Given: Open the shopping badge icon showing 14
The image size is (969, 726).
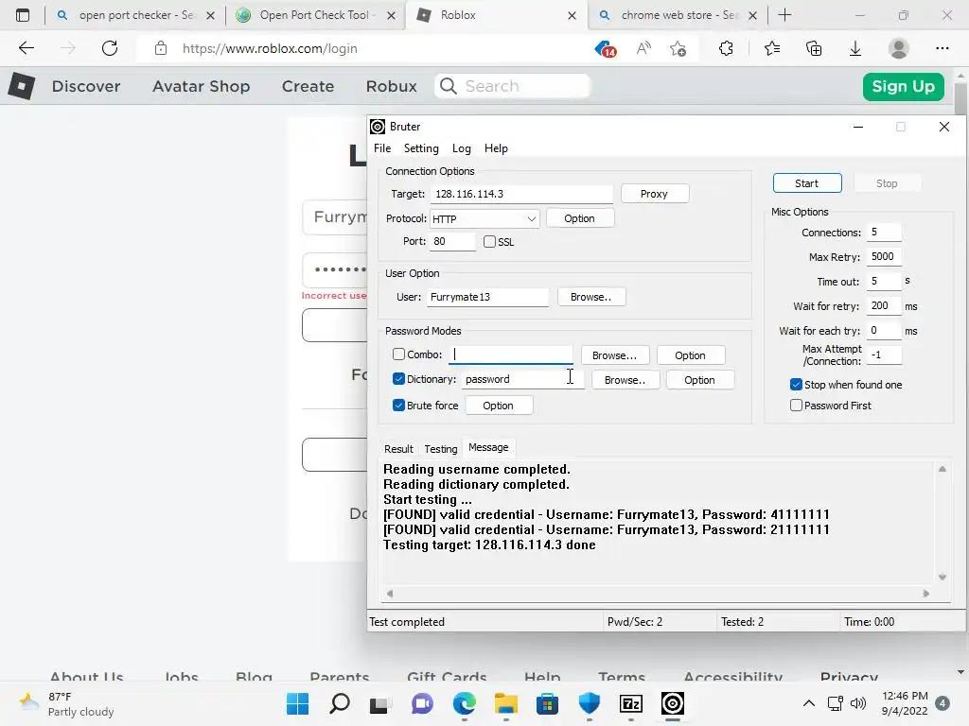Looking at the screenshot, I should pyautogui.click(x=605, y=48).
